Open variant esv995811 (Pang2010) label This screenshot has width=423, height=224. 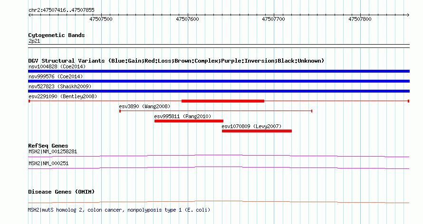click(183, 116)
